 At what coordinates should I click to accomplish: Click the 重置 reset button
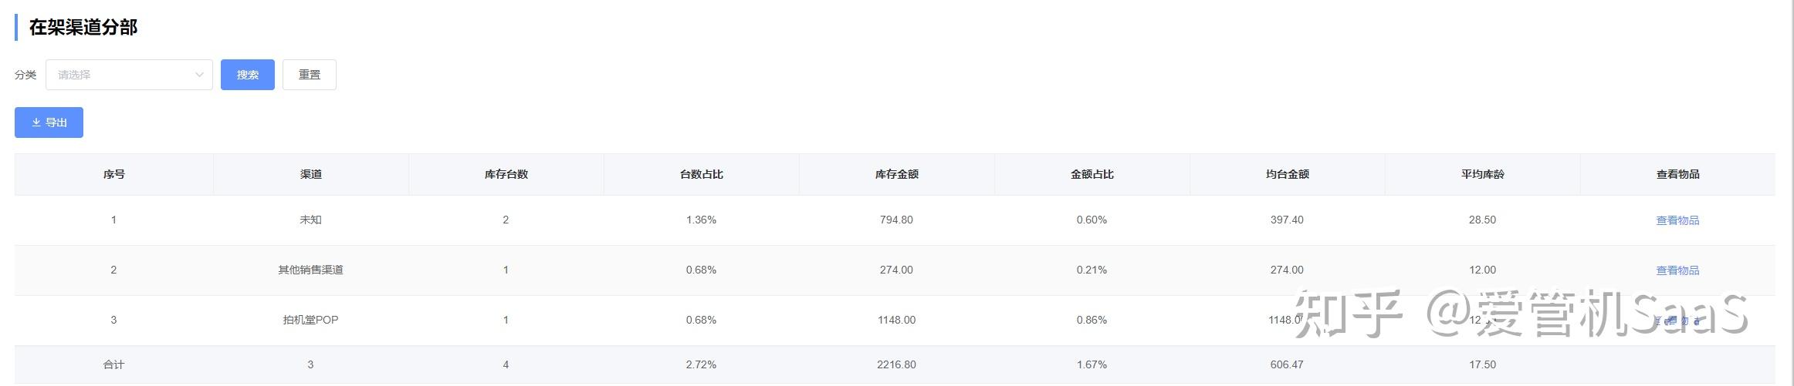(309, 75)
